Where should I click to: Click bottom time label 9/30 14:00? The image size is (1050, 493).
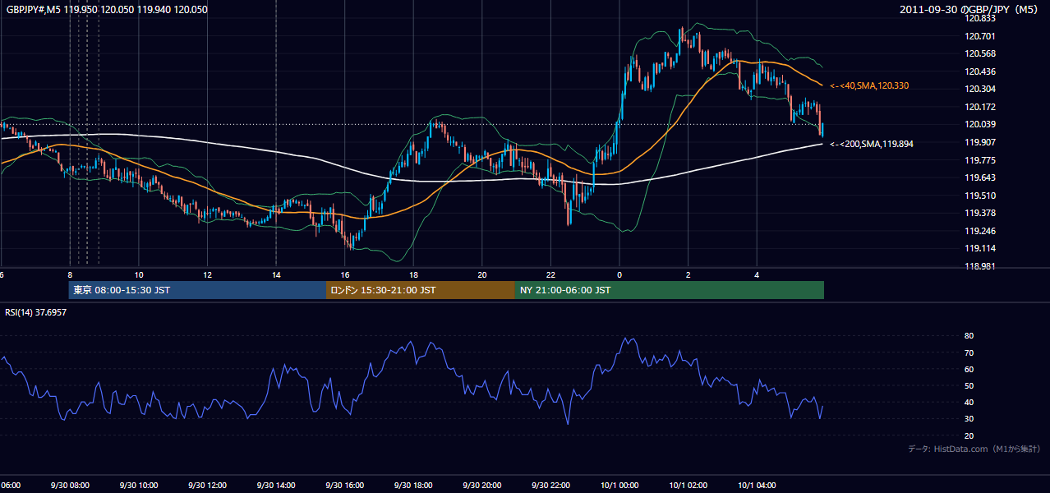click(x=276, y=486)
